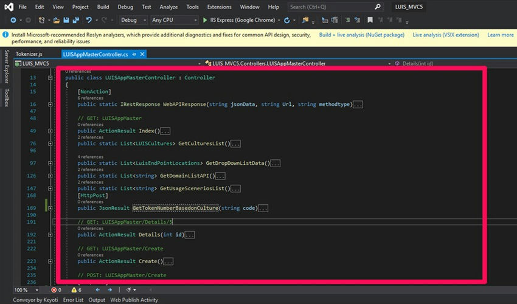Expand the collapsed Details(int id) method
Image resolution: width=517 pixels, height=304 pixels.
pos(50,234)
